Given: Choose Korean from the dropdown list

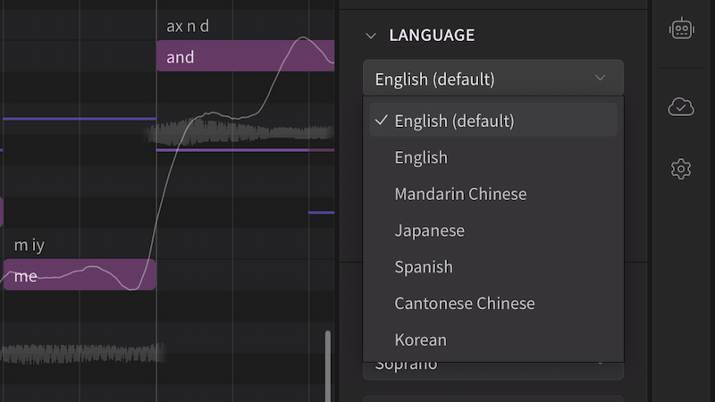Looking at the screenshot, I should (420, 340).
